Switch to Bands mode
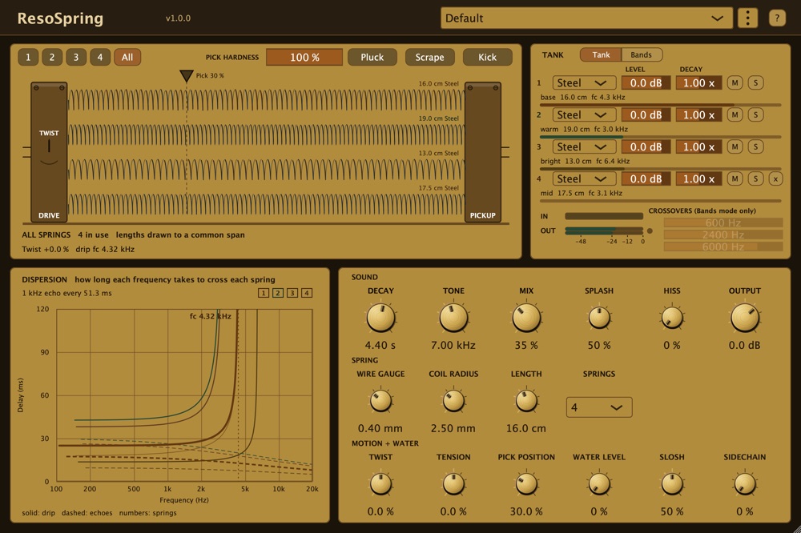The image size is (801, 533). click(x=641, y=54)
